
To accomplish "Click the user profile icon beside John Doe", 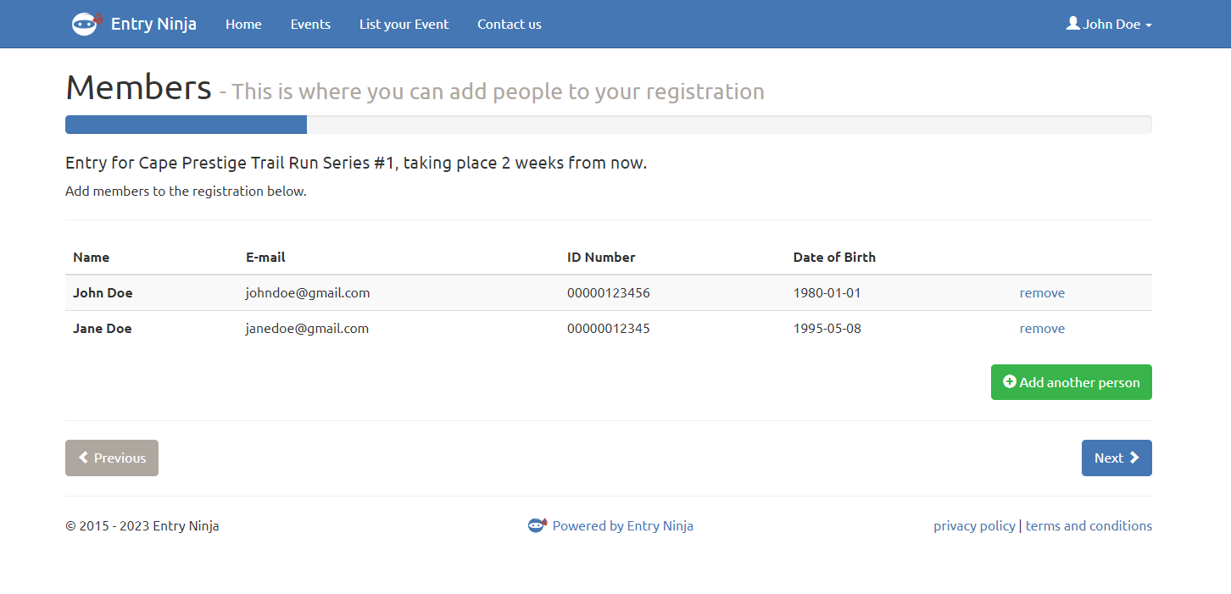I will coord(1072,24).
